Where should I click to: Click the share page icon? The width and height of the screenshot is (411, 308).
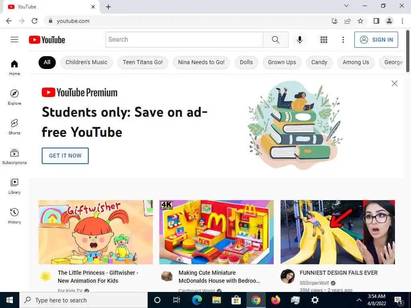point(348,21)
